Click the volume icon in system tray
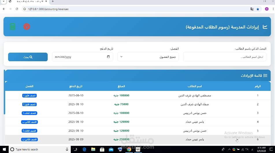The image size is (275, 153). (247, 149)
